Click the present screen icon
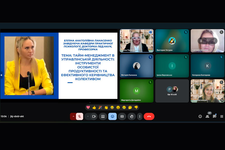Viewport: 225px width, 150px height. (x=103, y=116)
